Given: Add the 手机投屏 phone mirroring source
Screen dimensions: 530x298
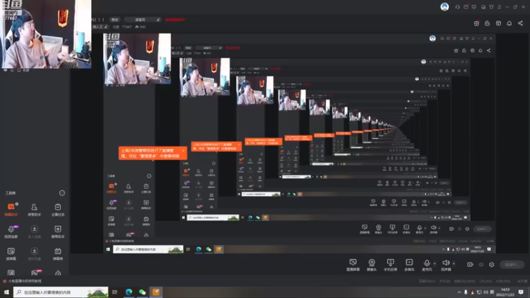Looking at the screenshot, I should 390,265.
